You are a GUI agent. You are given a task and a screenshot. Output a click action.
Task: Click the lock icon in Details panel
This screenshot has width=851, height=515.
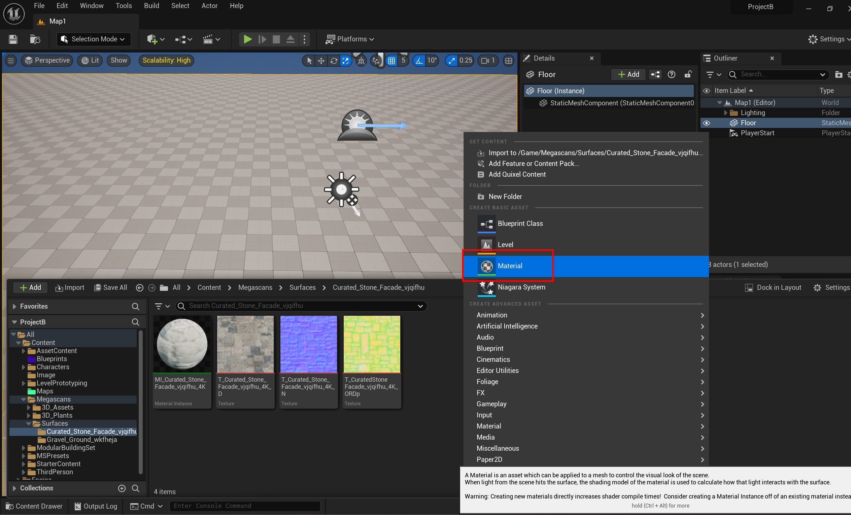click(x=688, y=74)
